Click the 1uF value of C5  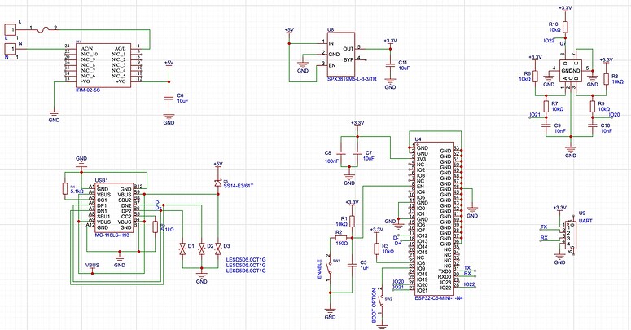[364, 268]
